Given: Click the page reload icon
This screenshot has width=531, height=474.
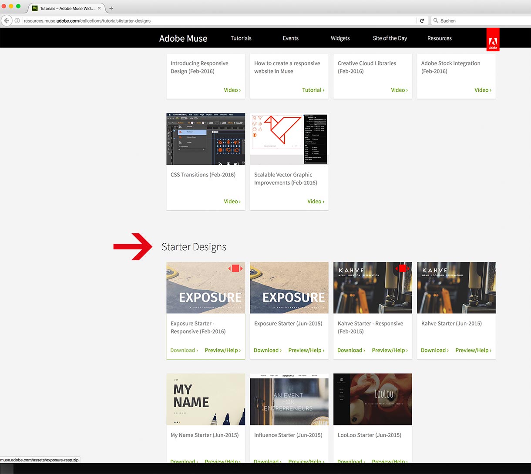Looking at the screenshot, I should pos(422,20).
